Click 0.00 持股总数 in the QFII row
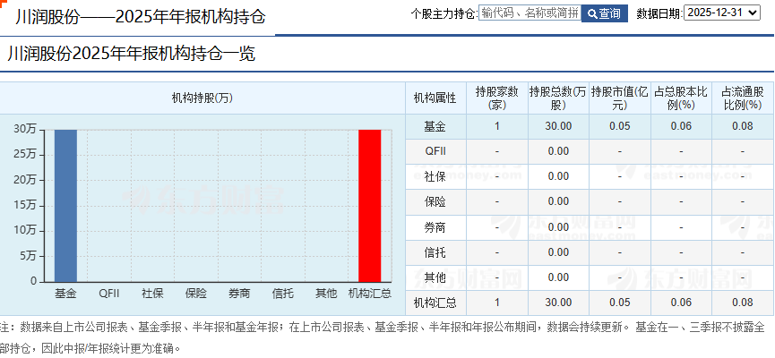The image size is (775, 358). 558,151
